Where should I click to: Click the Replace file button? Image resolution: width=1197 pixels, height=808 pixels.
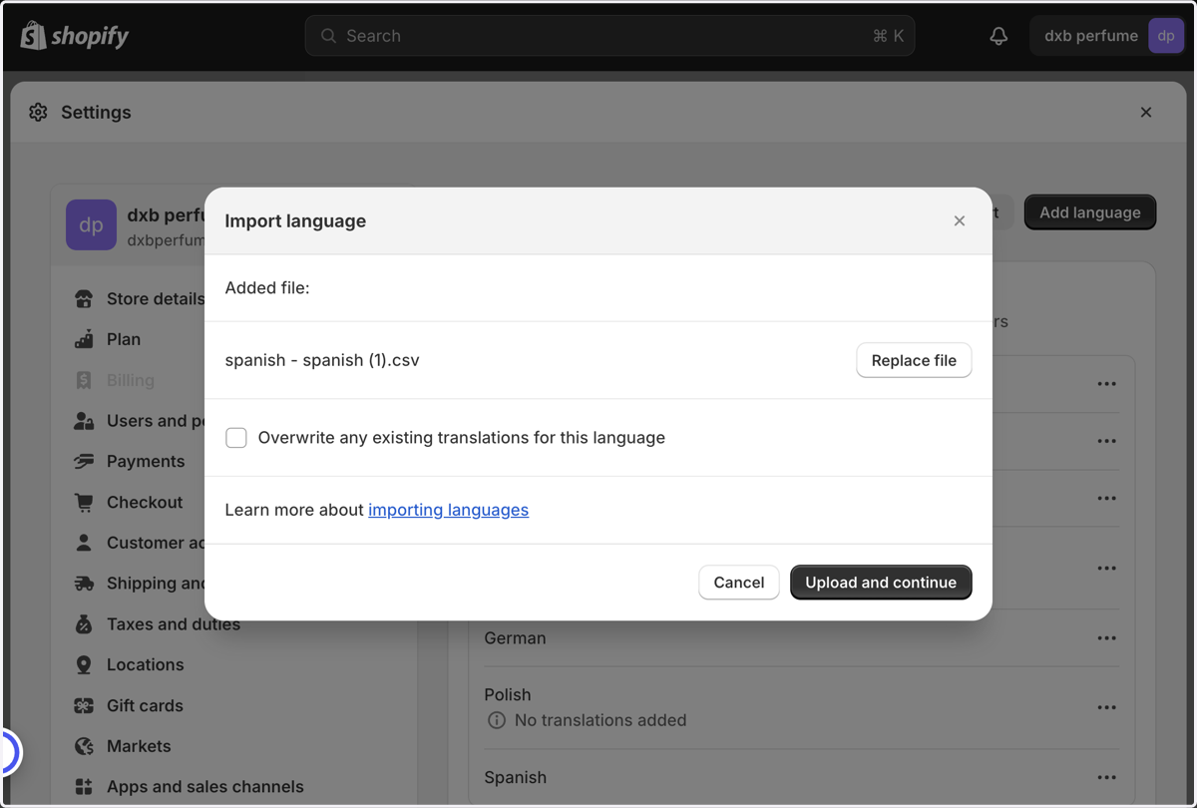click(914, 361)
